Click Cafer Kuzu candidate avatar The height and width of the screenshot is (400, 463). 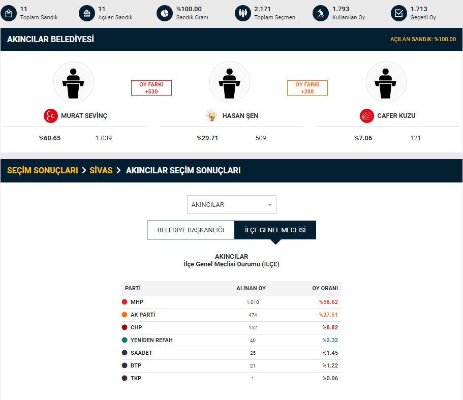[x=386, y=82]
